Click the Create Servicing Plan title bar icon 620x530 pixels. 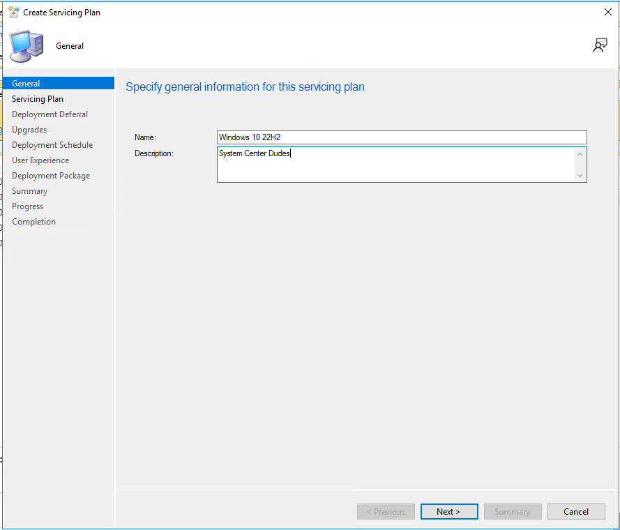[x=13, y=12]
